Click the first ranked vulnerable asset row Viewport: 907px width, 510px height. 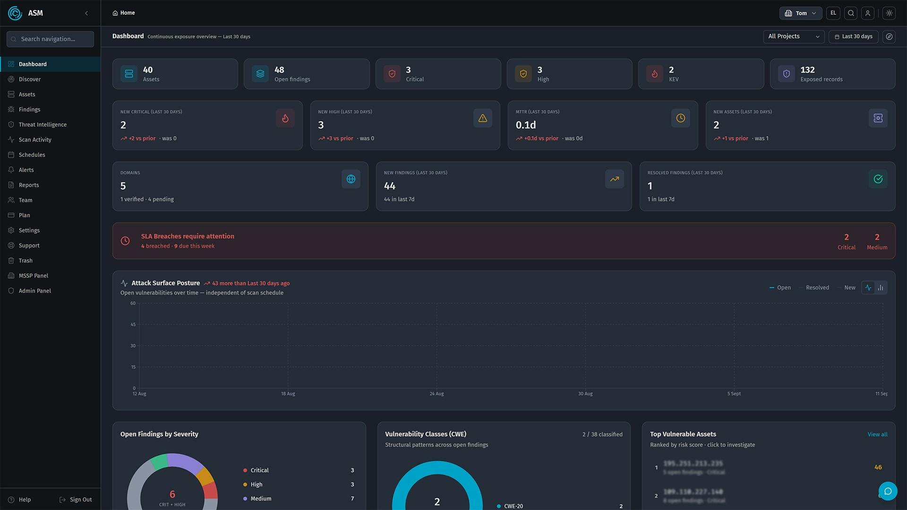769,467
